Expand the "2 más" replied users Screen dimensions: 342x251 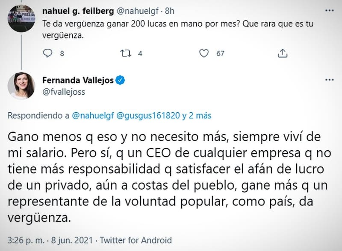(x=197, y=115)
